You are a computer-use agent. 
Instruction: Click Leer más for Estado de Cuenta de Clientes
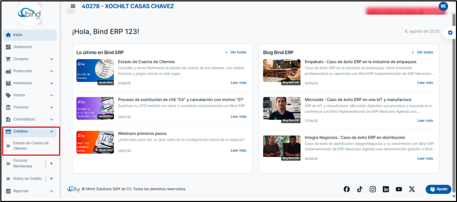239,83
